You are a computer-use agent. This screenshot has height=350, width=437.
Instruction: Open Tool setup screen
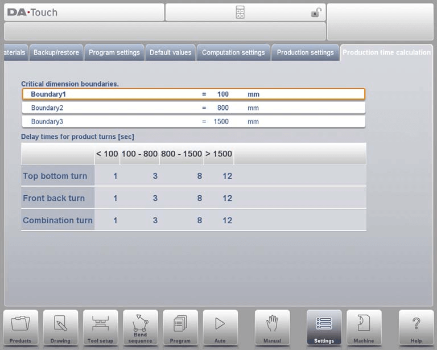[100, 327]
